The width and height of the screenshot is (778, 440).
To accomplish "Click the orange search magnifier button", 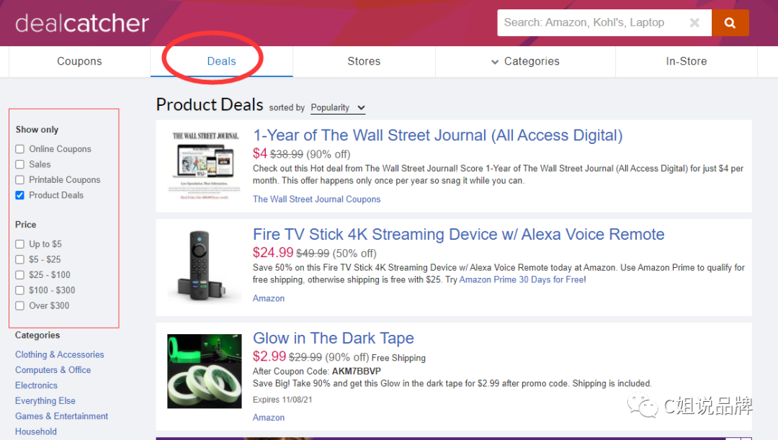I will coord(730,23).
